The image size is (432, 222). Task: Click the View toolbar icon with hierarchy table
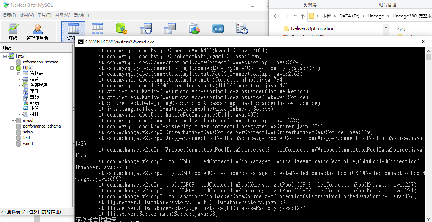[98, 28]
